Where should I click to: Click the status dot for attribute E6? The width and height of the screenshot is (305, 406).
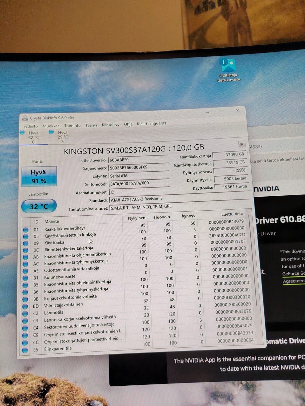(x=25, y=350)
